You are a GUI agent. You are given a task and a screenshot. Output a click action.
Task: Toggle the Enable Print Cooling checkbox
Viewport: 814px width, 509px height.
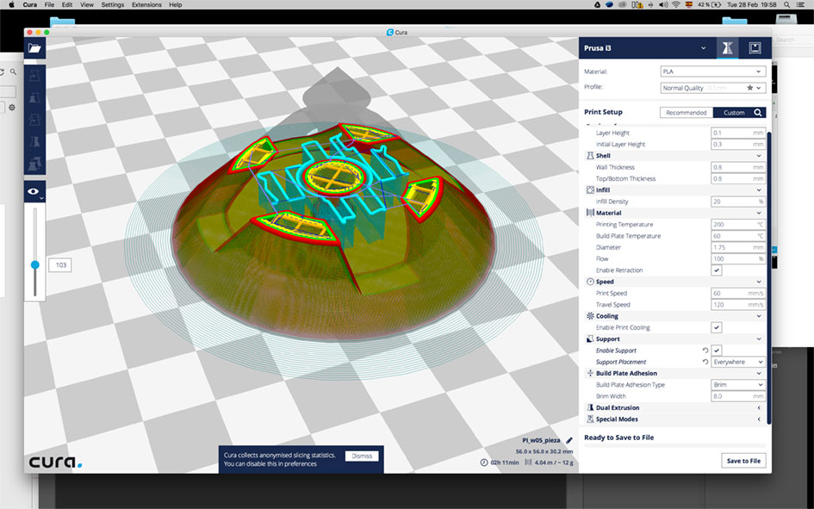[x=717, y=327]
